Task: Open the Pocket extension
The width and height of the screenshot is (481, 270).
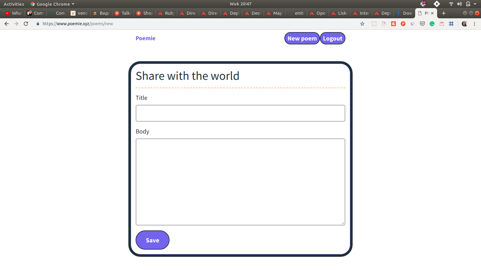Action: 422,24
